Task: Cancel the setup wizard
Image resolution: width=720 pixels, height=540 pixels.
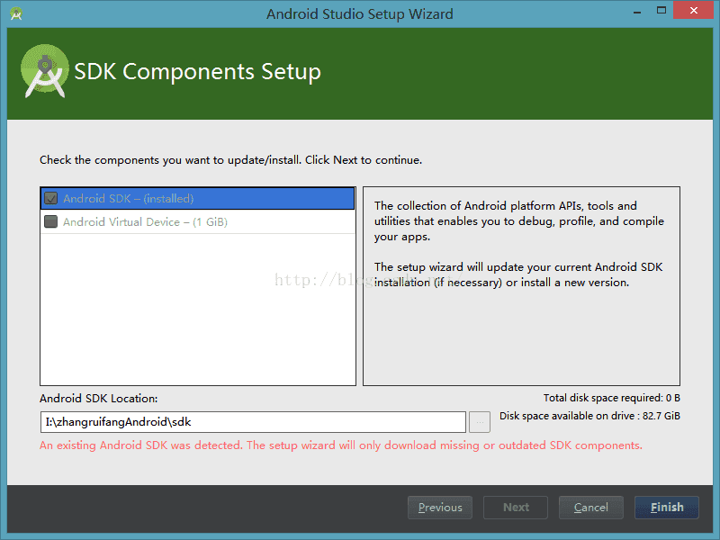Action: pyautogui.click(x=591, y=508)
